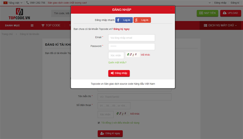Viewport: 243px width, 139px height.
Task: Close the Đăng nhập login dialog
Action: [x=171, y=9]
